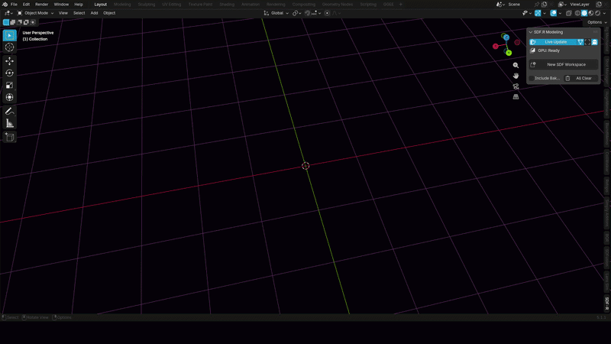Toggle viewport gizmos display
Image resolution: width=611 pixels, height=344 pixels.
point(538,13)
